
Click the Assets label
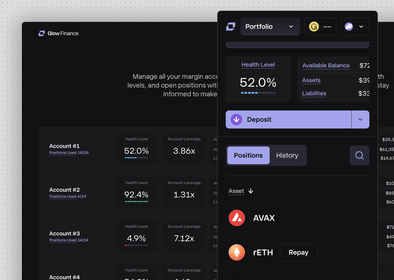311,80
